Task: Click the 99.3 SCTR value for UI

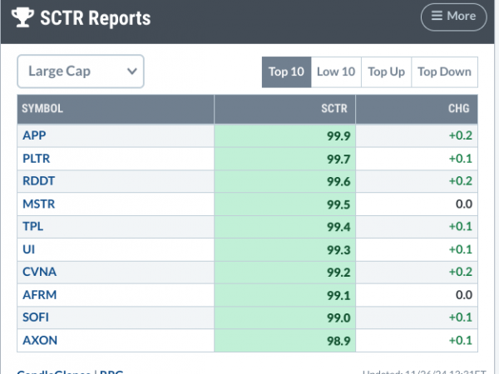Action: (338, 250)
